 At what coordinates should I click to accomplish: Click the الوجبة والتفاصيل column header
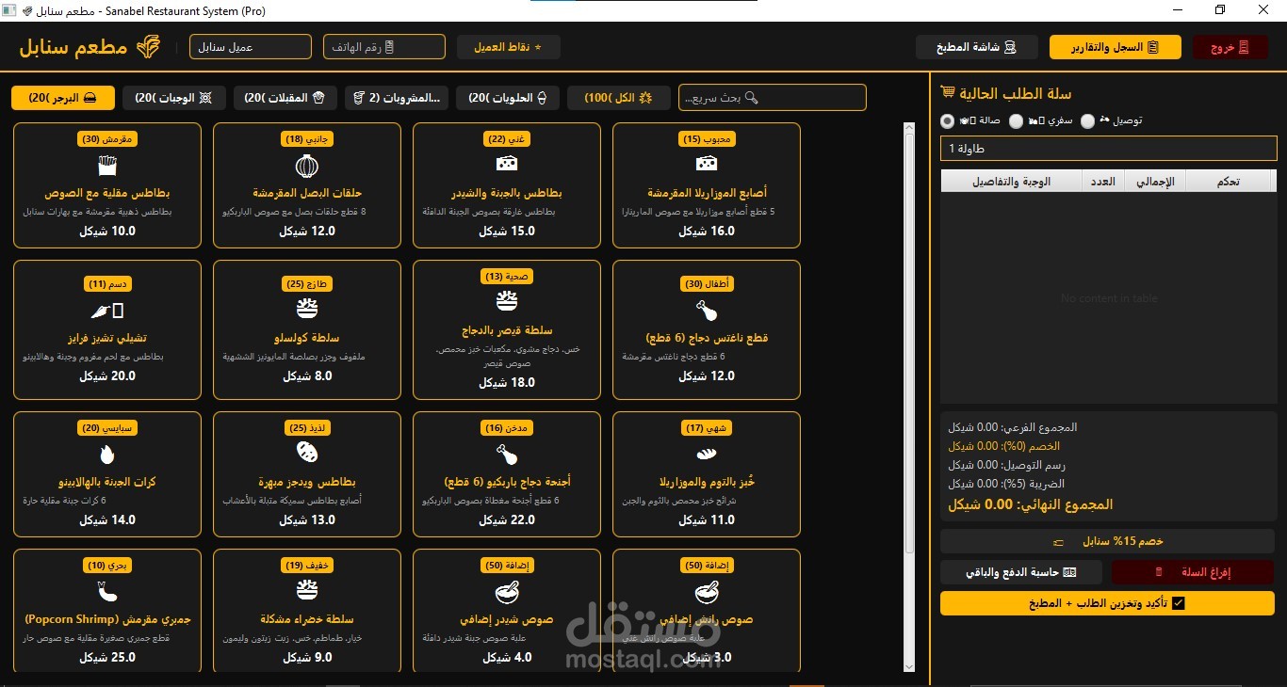tap(1012, 182)
